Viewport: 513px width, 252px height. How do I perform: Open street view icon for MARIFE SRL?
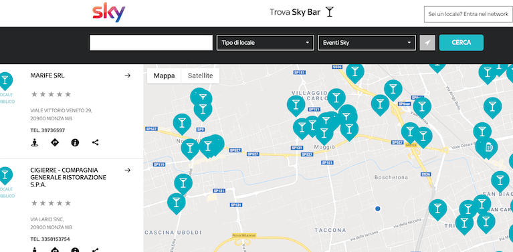[35, 142]
